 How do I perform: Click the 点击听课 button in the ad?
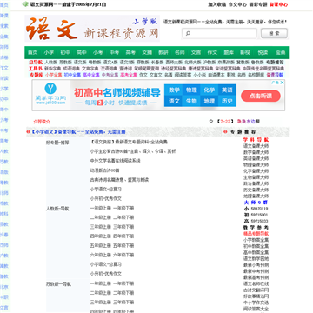[261, 96]
